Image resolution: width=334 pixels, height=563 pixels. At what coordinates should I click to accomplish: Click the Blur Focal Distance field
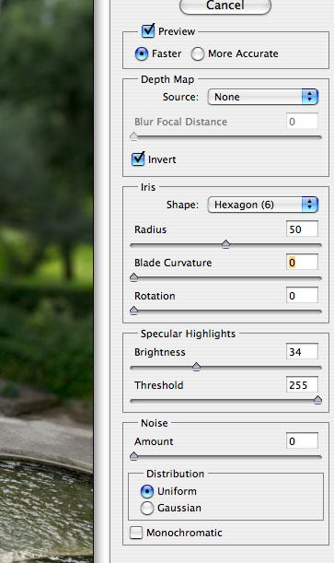[302, 122]
